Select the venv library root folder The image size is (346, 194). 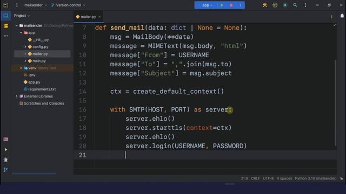pos(40,68)
